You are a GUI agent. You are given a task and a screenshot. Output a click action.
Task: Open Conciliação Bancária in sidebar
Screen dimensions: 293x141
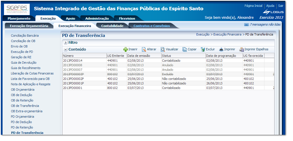pyautogui.click(x=25, y=36)
